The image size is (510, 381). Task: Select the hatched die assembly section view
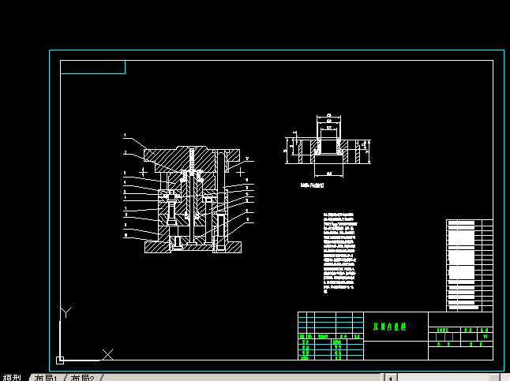tap(192, 200)
